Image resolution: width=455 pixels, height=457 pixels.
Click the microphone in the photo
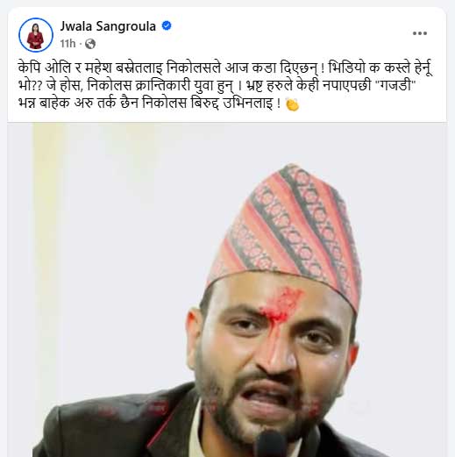point(271,443)
